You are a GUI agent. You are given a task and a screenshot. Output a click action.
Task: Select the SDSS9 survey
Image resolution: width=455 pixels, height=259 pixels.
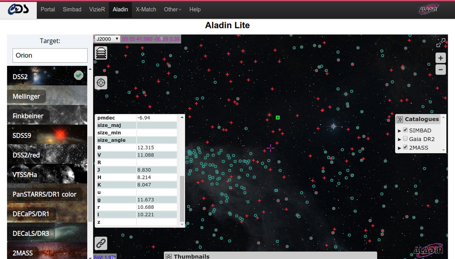[x=47, y=135]
